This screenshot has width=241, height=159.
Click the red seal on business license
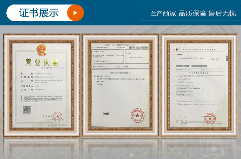(57, 116)
